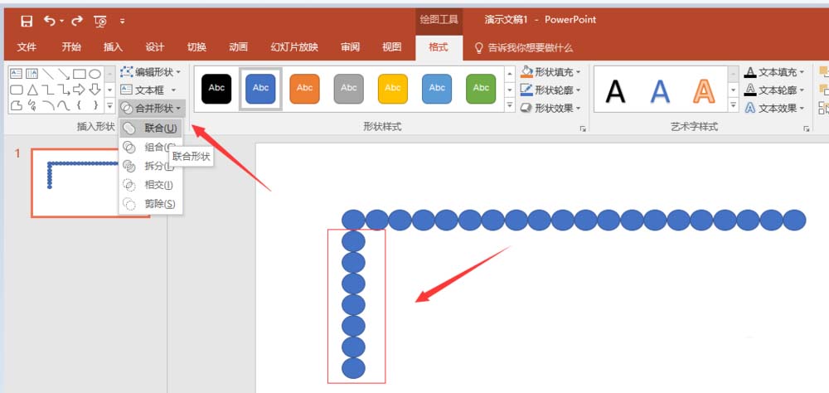Select the oval shape in gallery
The image size is (829, 393).
point(95,74)
